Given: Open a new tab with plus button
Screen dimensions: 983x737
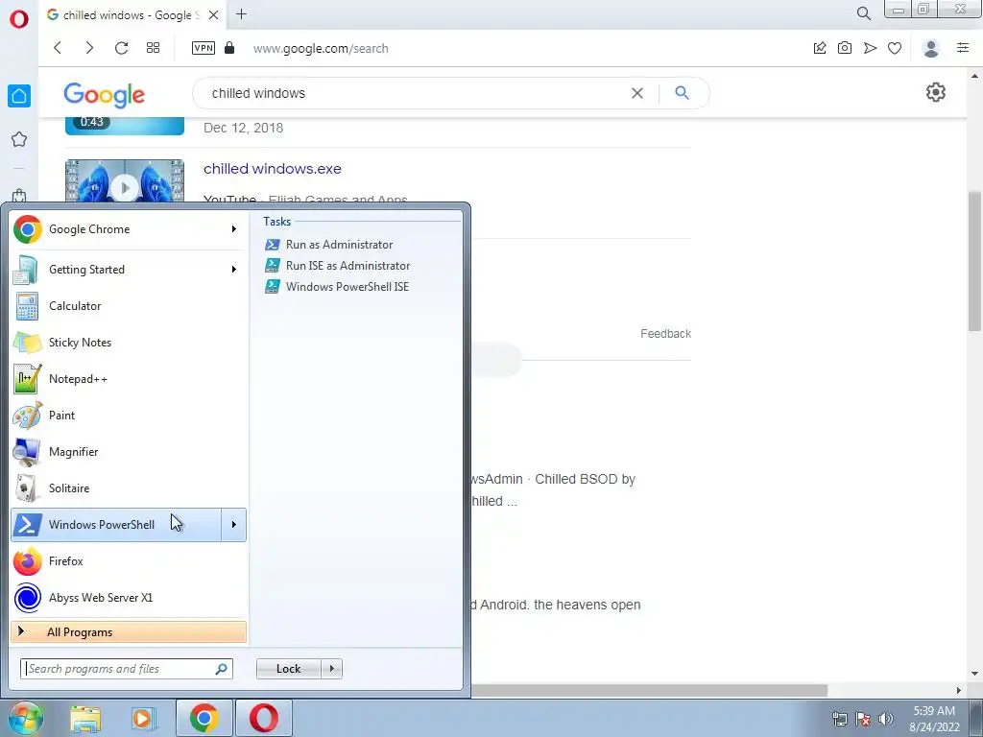Looking at the screenshot, I should coord(241,14).
